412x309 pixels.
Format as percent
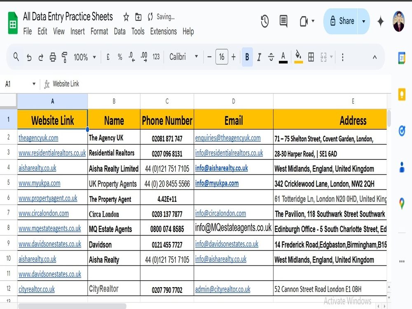(x=120, y=57)
